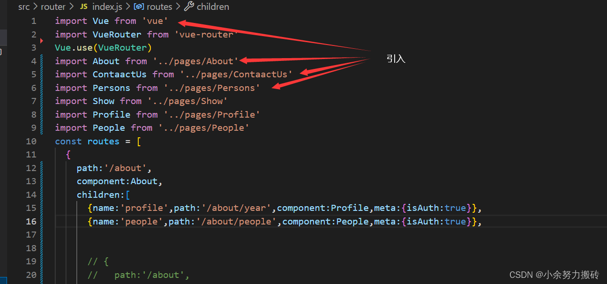The height and width of the screenshot is (284, 607).
Task: Select line number 16 in the gutter
Action: tap(31, 221)
